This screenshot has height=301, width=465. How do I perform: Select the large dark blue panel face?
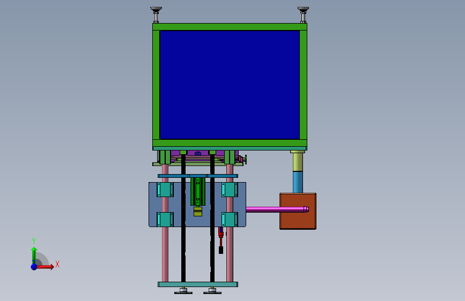tap(230, 85)
